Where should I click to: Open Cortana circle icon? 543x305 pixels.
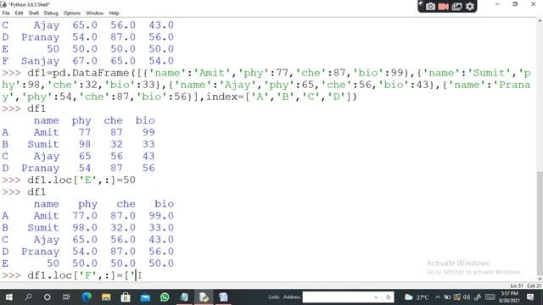(x=48, y=297)
